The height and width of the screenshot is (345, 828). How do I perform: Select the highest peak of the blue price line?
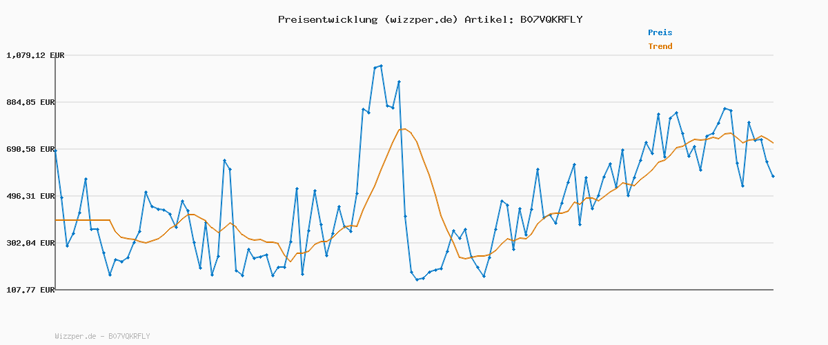point(381,66)
